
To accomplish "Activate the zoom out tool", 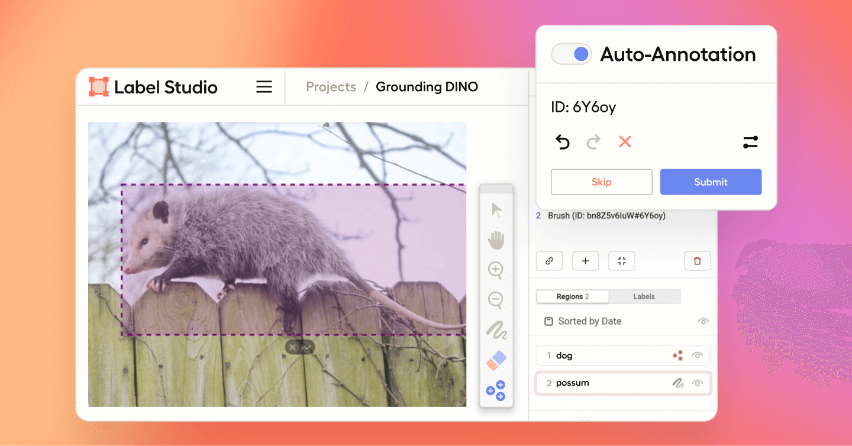I will coord(496,300).
